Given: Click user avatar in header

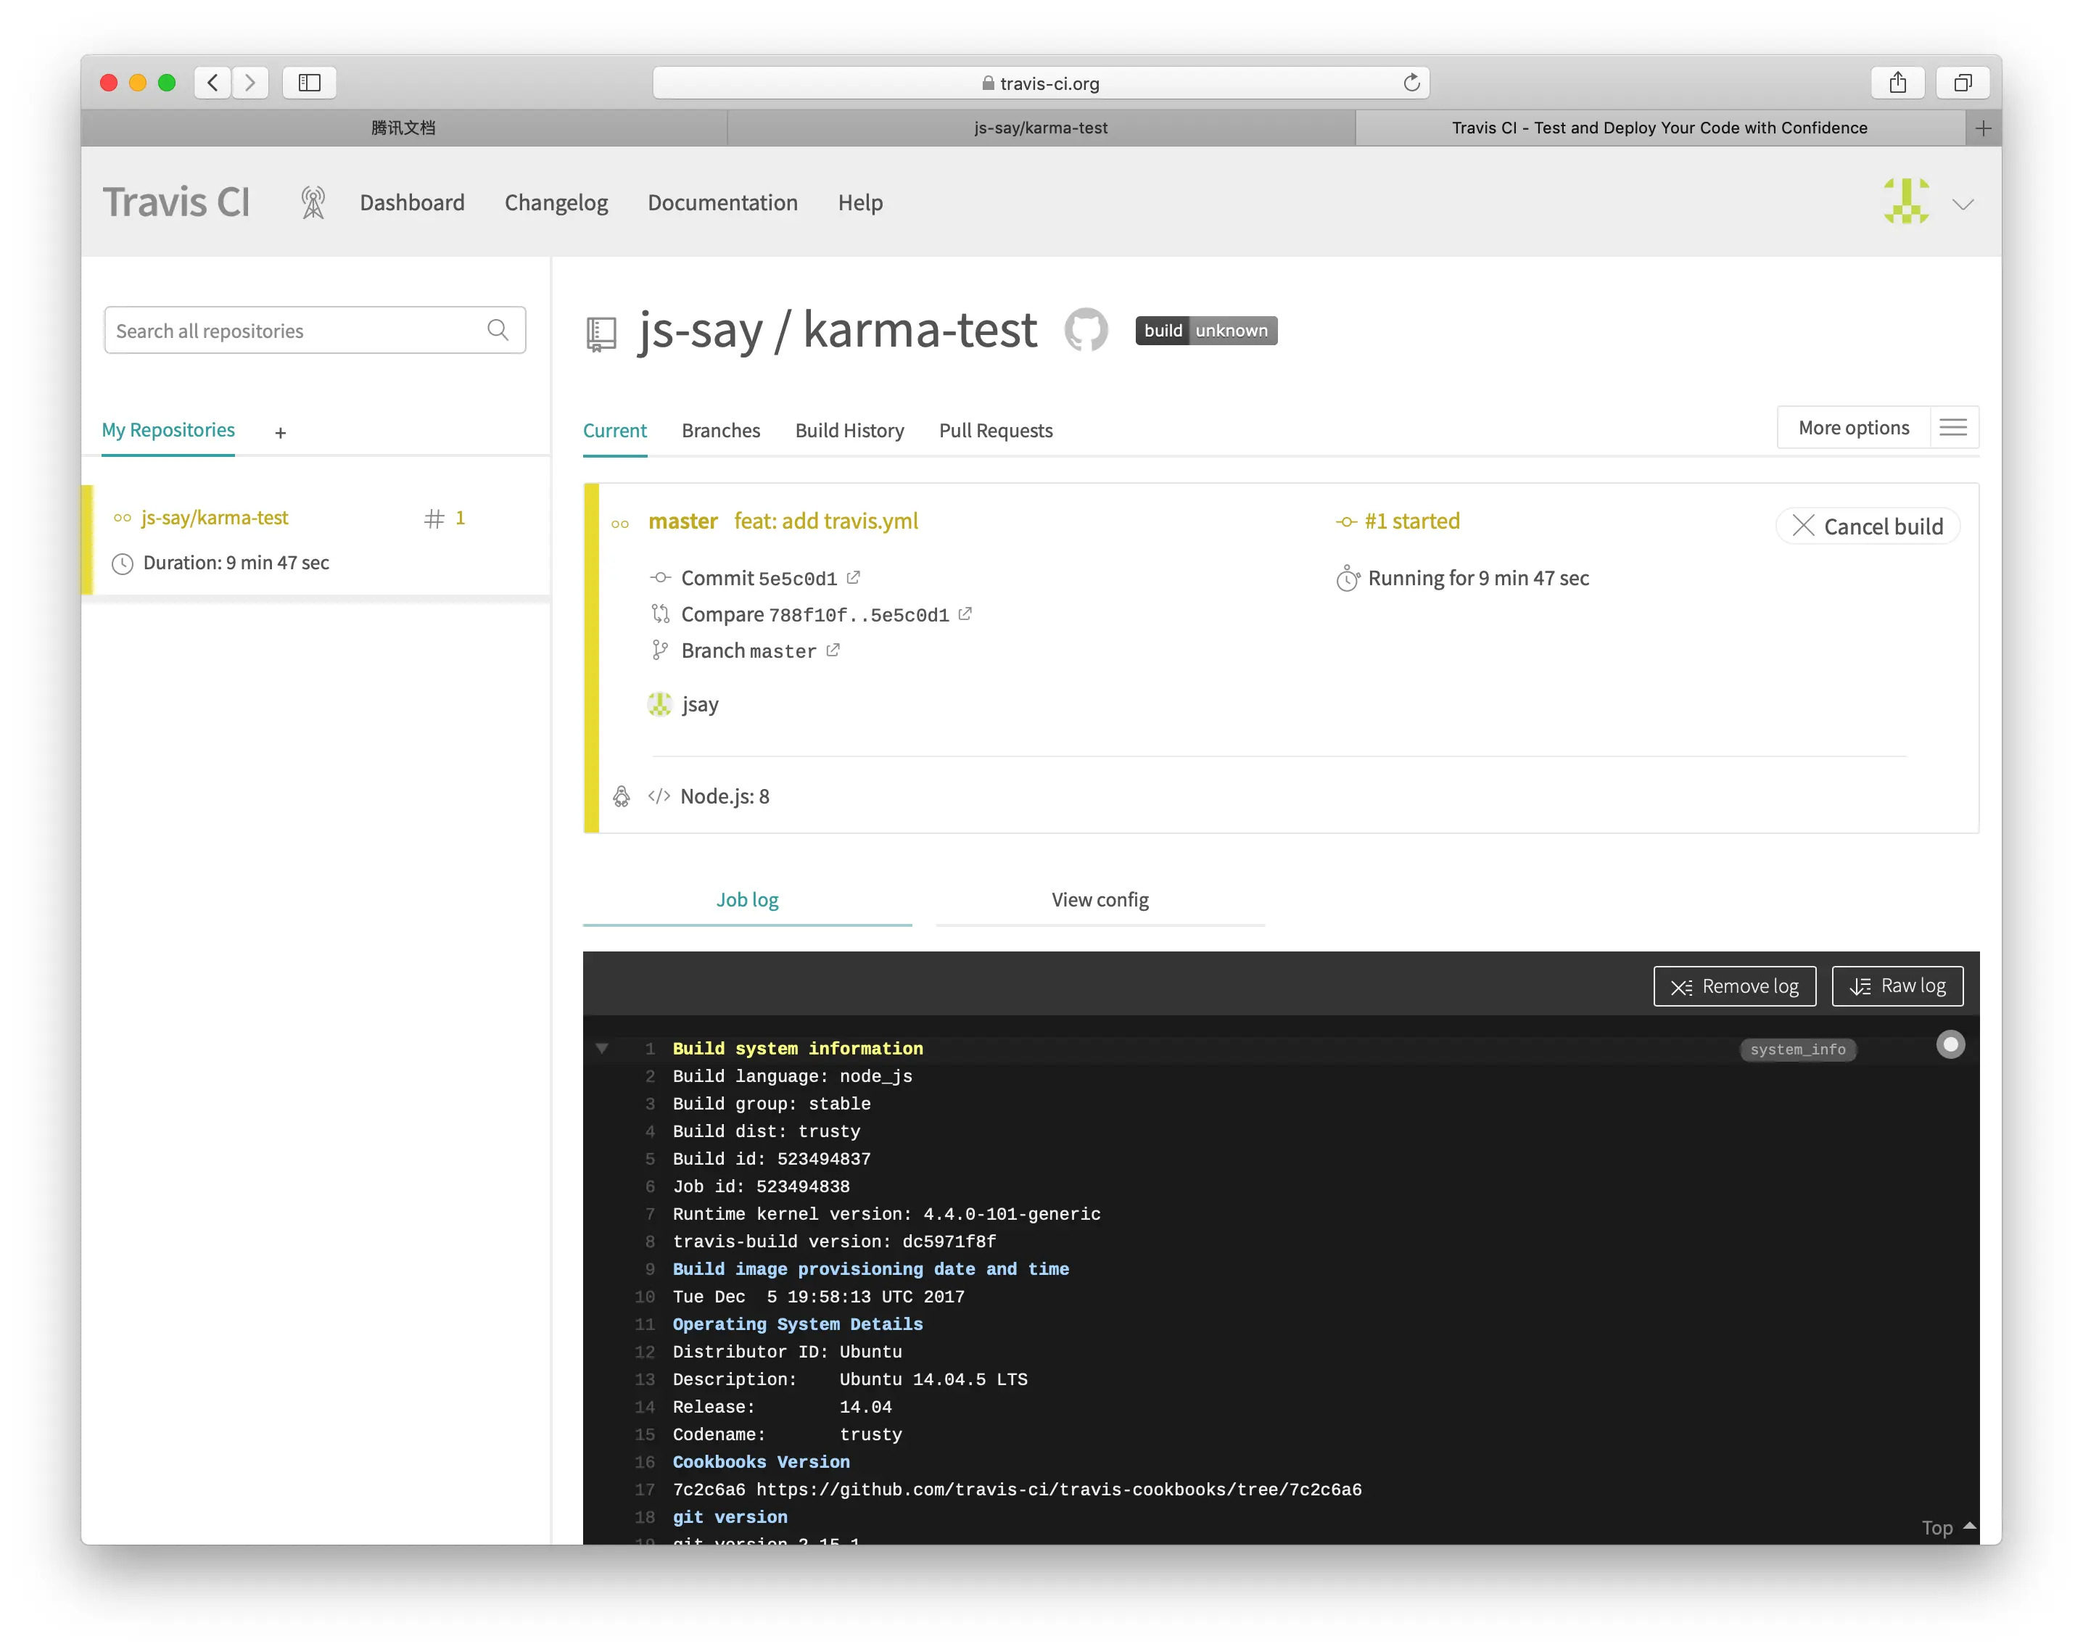Looking at the screenshot, I should click(x=1906, y=202).
